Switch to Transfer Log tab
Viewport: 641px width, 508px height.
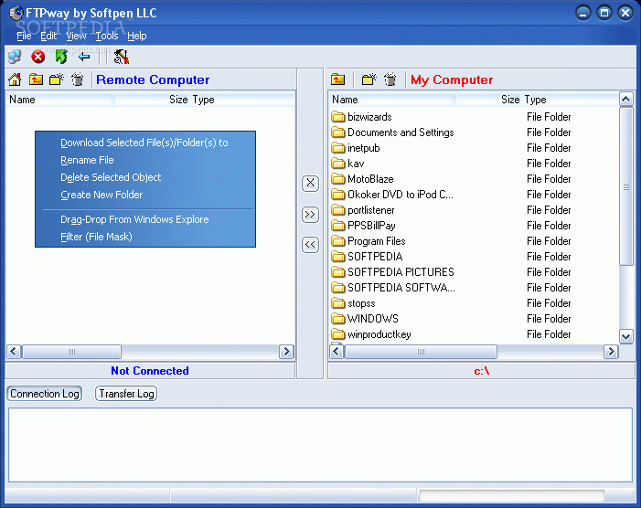126,394
